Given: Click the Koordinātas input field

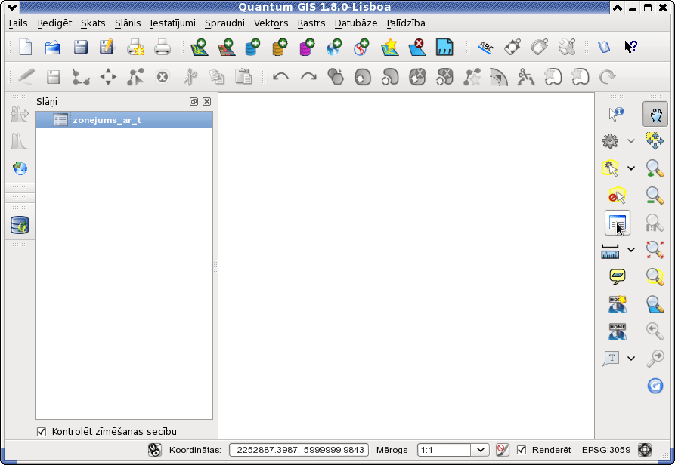Looking at the screenshot, I should tap(299, 450).
